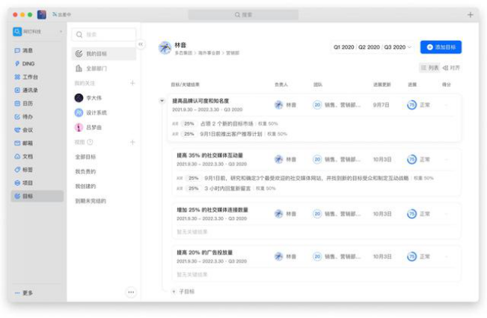Add a new view next to 视图
Screen dimensions: 487x318
[132, 142]
